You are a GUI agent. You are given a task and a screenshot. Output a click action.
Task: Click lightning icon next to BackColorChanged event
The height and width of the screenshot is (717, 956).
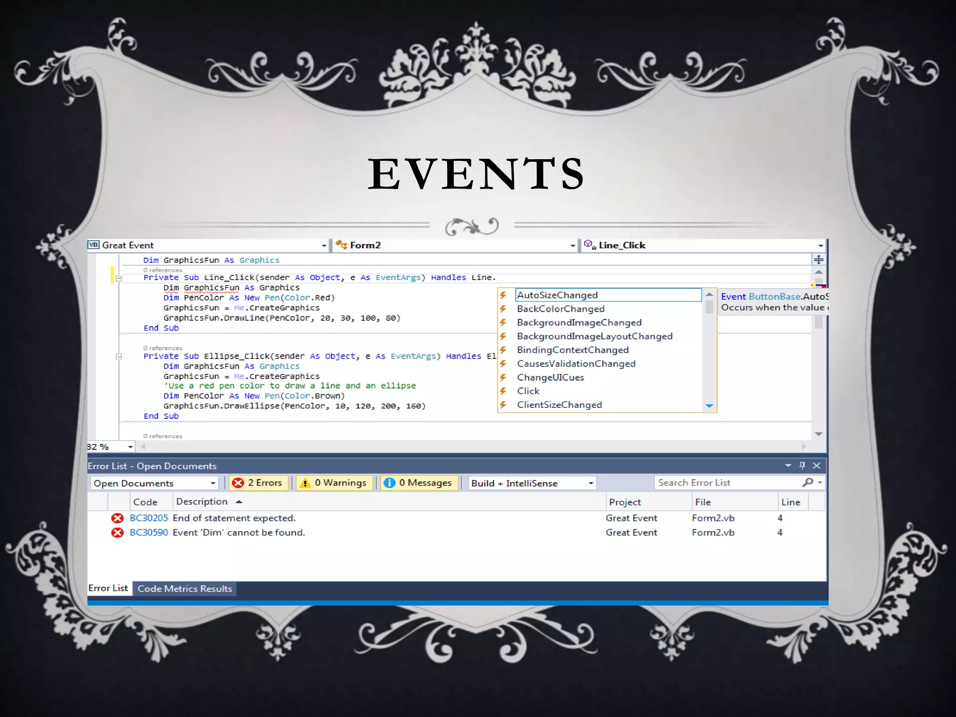pyautogui.click(x=503, y=309)
